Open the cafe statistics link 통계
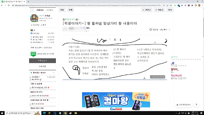Image resolution: width=204 pixels, height=115 pixels. [43, 25]
